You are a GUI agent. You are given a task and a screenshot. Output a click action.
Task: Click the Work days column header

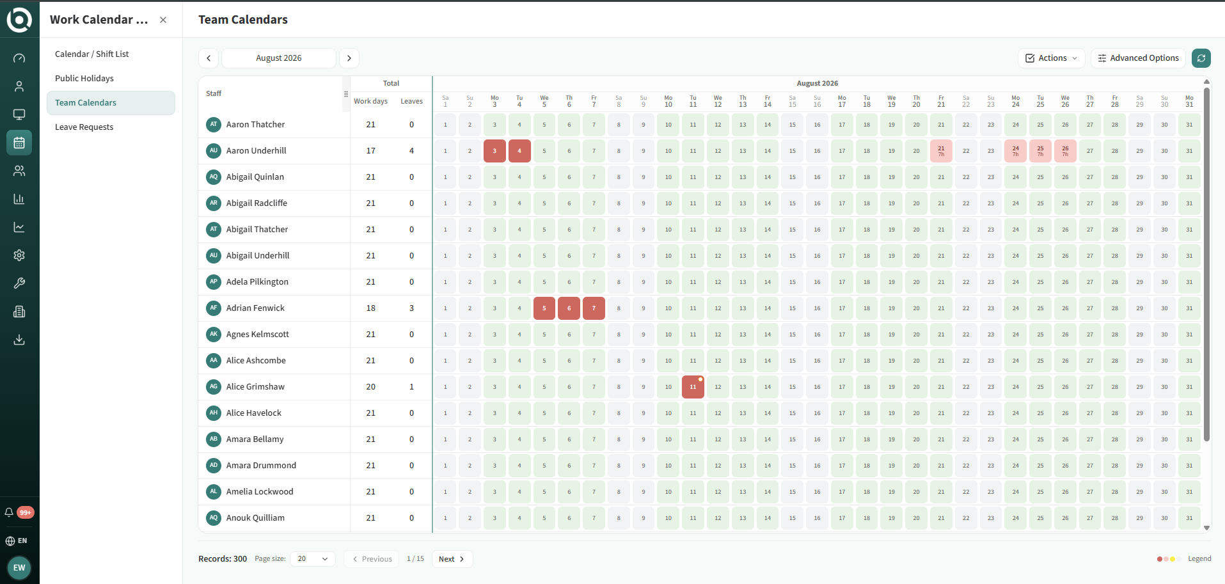coord(371,102)
